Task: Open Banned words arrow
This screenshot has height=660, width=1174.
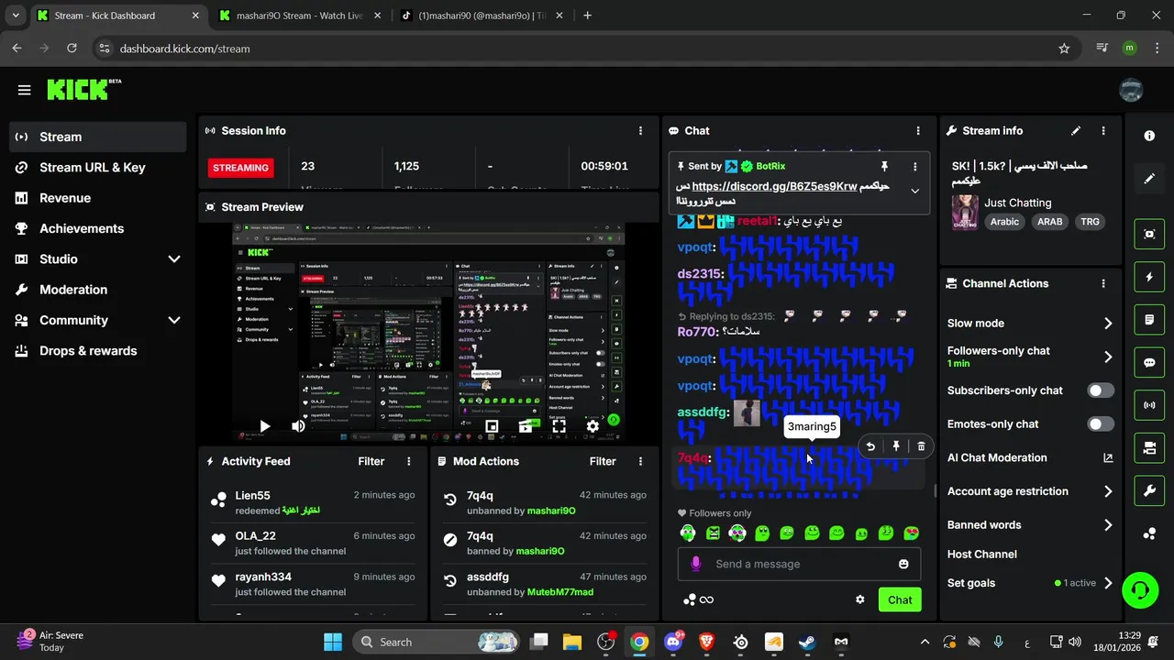Action: coord(1108,525)
